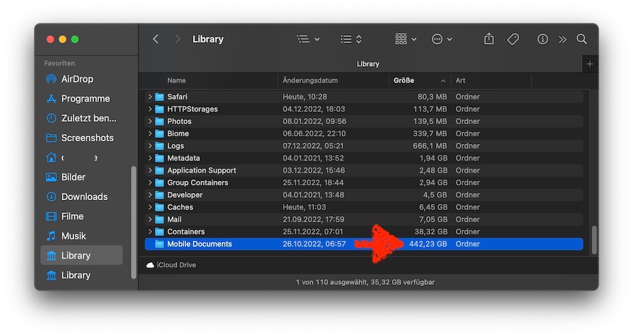Image resolution: width=633 pixels, height=336 pixels.
Task: Open the action ellipsis menu dropdown
Action: tap(442, 39)
